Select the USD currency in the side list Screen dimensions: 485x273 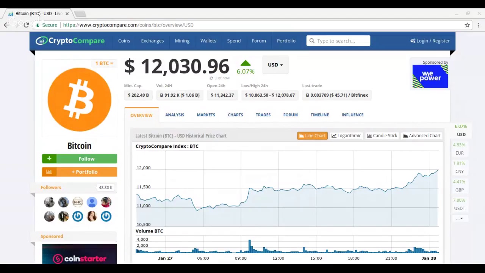pyautogui.click(x=461, y=131)
